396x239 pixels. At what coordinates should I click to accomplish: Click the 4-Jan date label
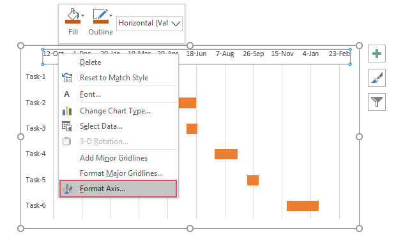click(310, 54)
